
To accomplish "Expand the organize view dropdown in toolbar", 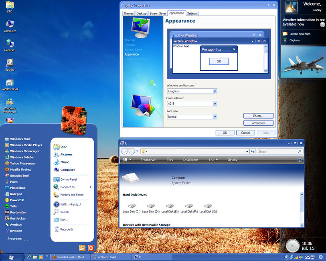I will 130,160.
